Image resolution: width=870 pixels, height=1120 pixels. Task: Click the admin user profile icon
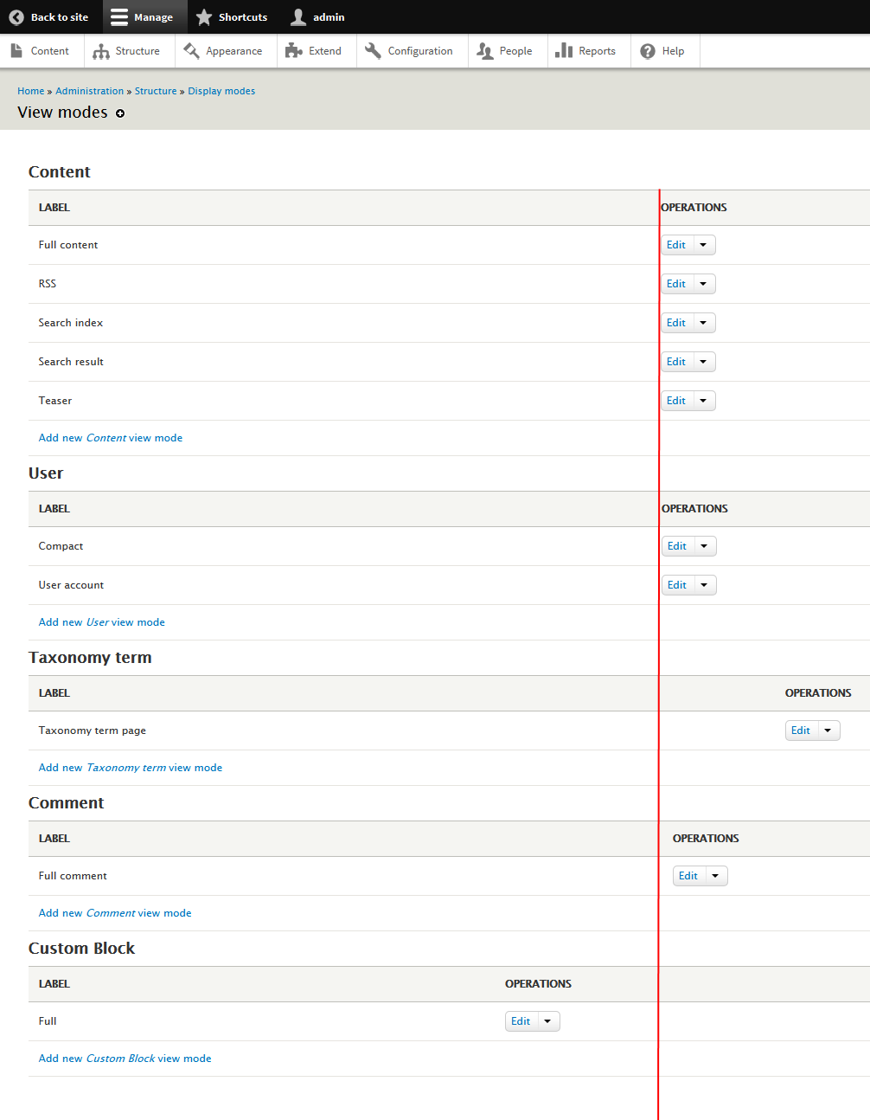(x=297, y=16)
